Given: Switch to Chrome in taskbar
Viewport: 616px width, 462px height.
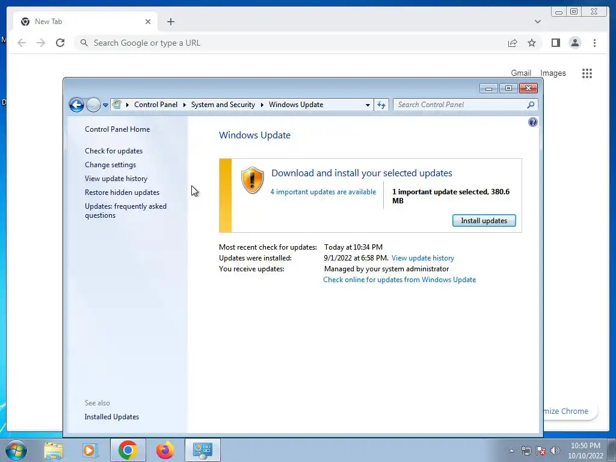Looking at the screenshot, I should (128, 450).
